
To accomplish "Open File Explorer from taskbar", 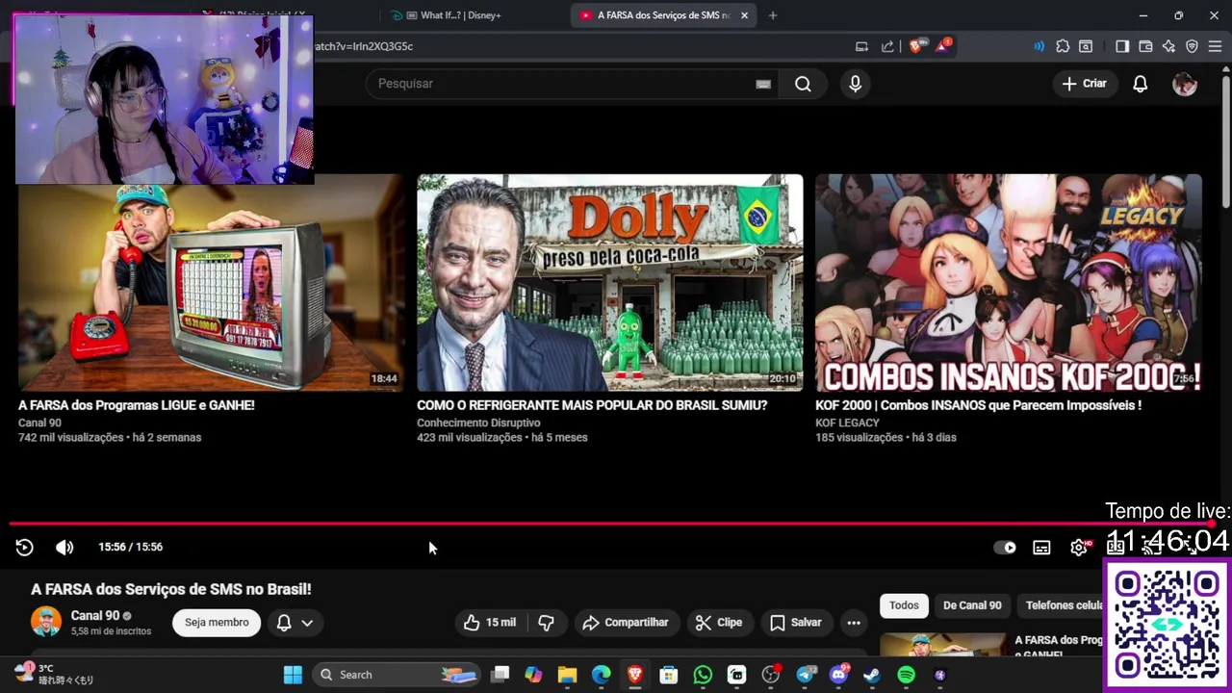I will 567,675.
